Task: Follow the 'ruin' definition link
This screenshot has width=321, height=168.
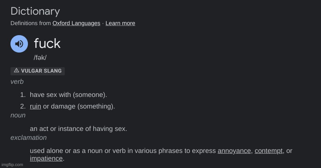Action: 35,106
